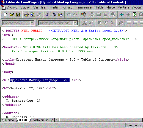
Task: Click the FrontPage Editor title bar icon
Action: click(3, 2)
